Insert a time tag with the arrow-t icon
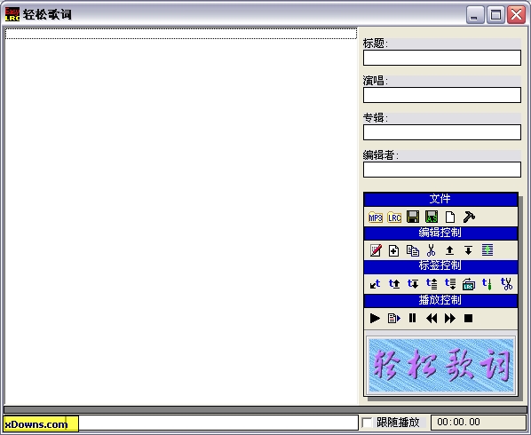The width and height of the screenshot is (531, 435). click(x=375, y=284)
